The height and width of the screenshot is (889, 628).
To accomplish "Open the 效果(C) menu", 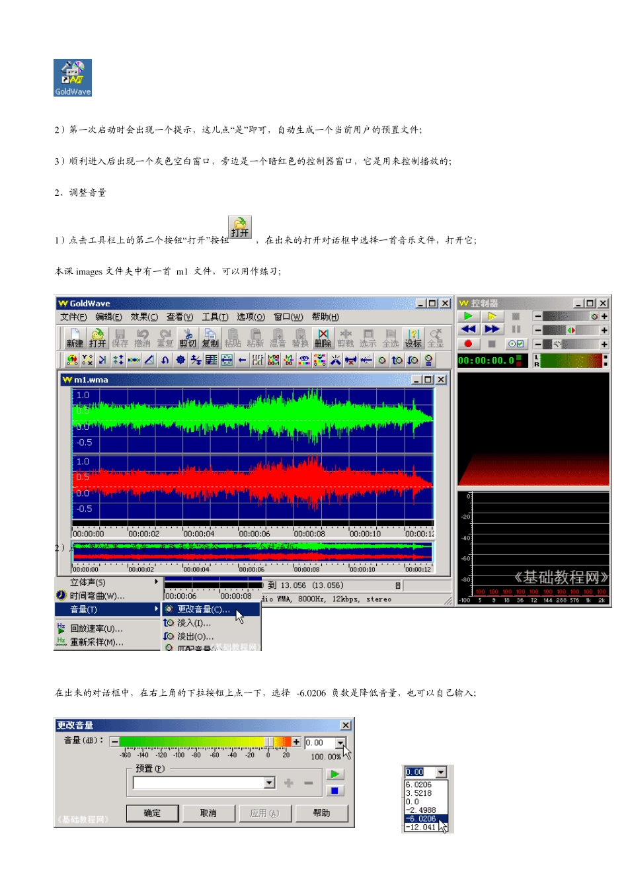I will pyautogui.click(x=144, y=317).
